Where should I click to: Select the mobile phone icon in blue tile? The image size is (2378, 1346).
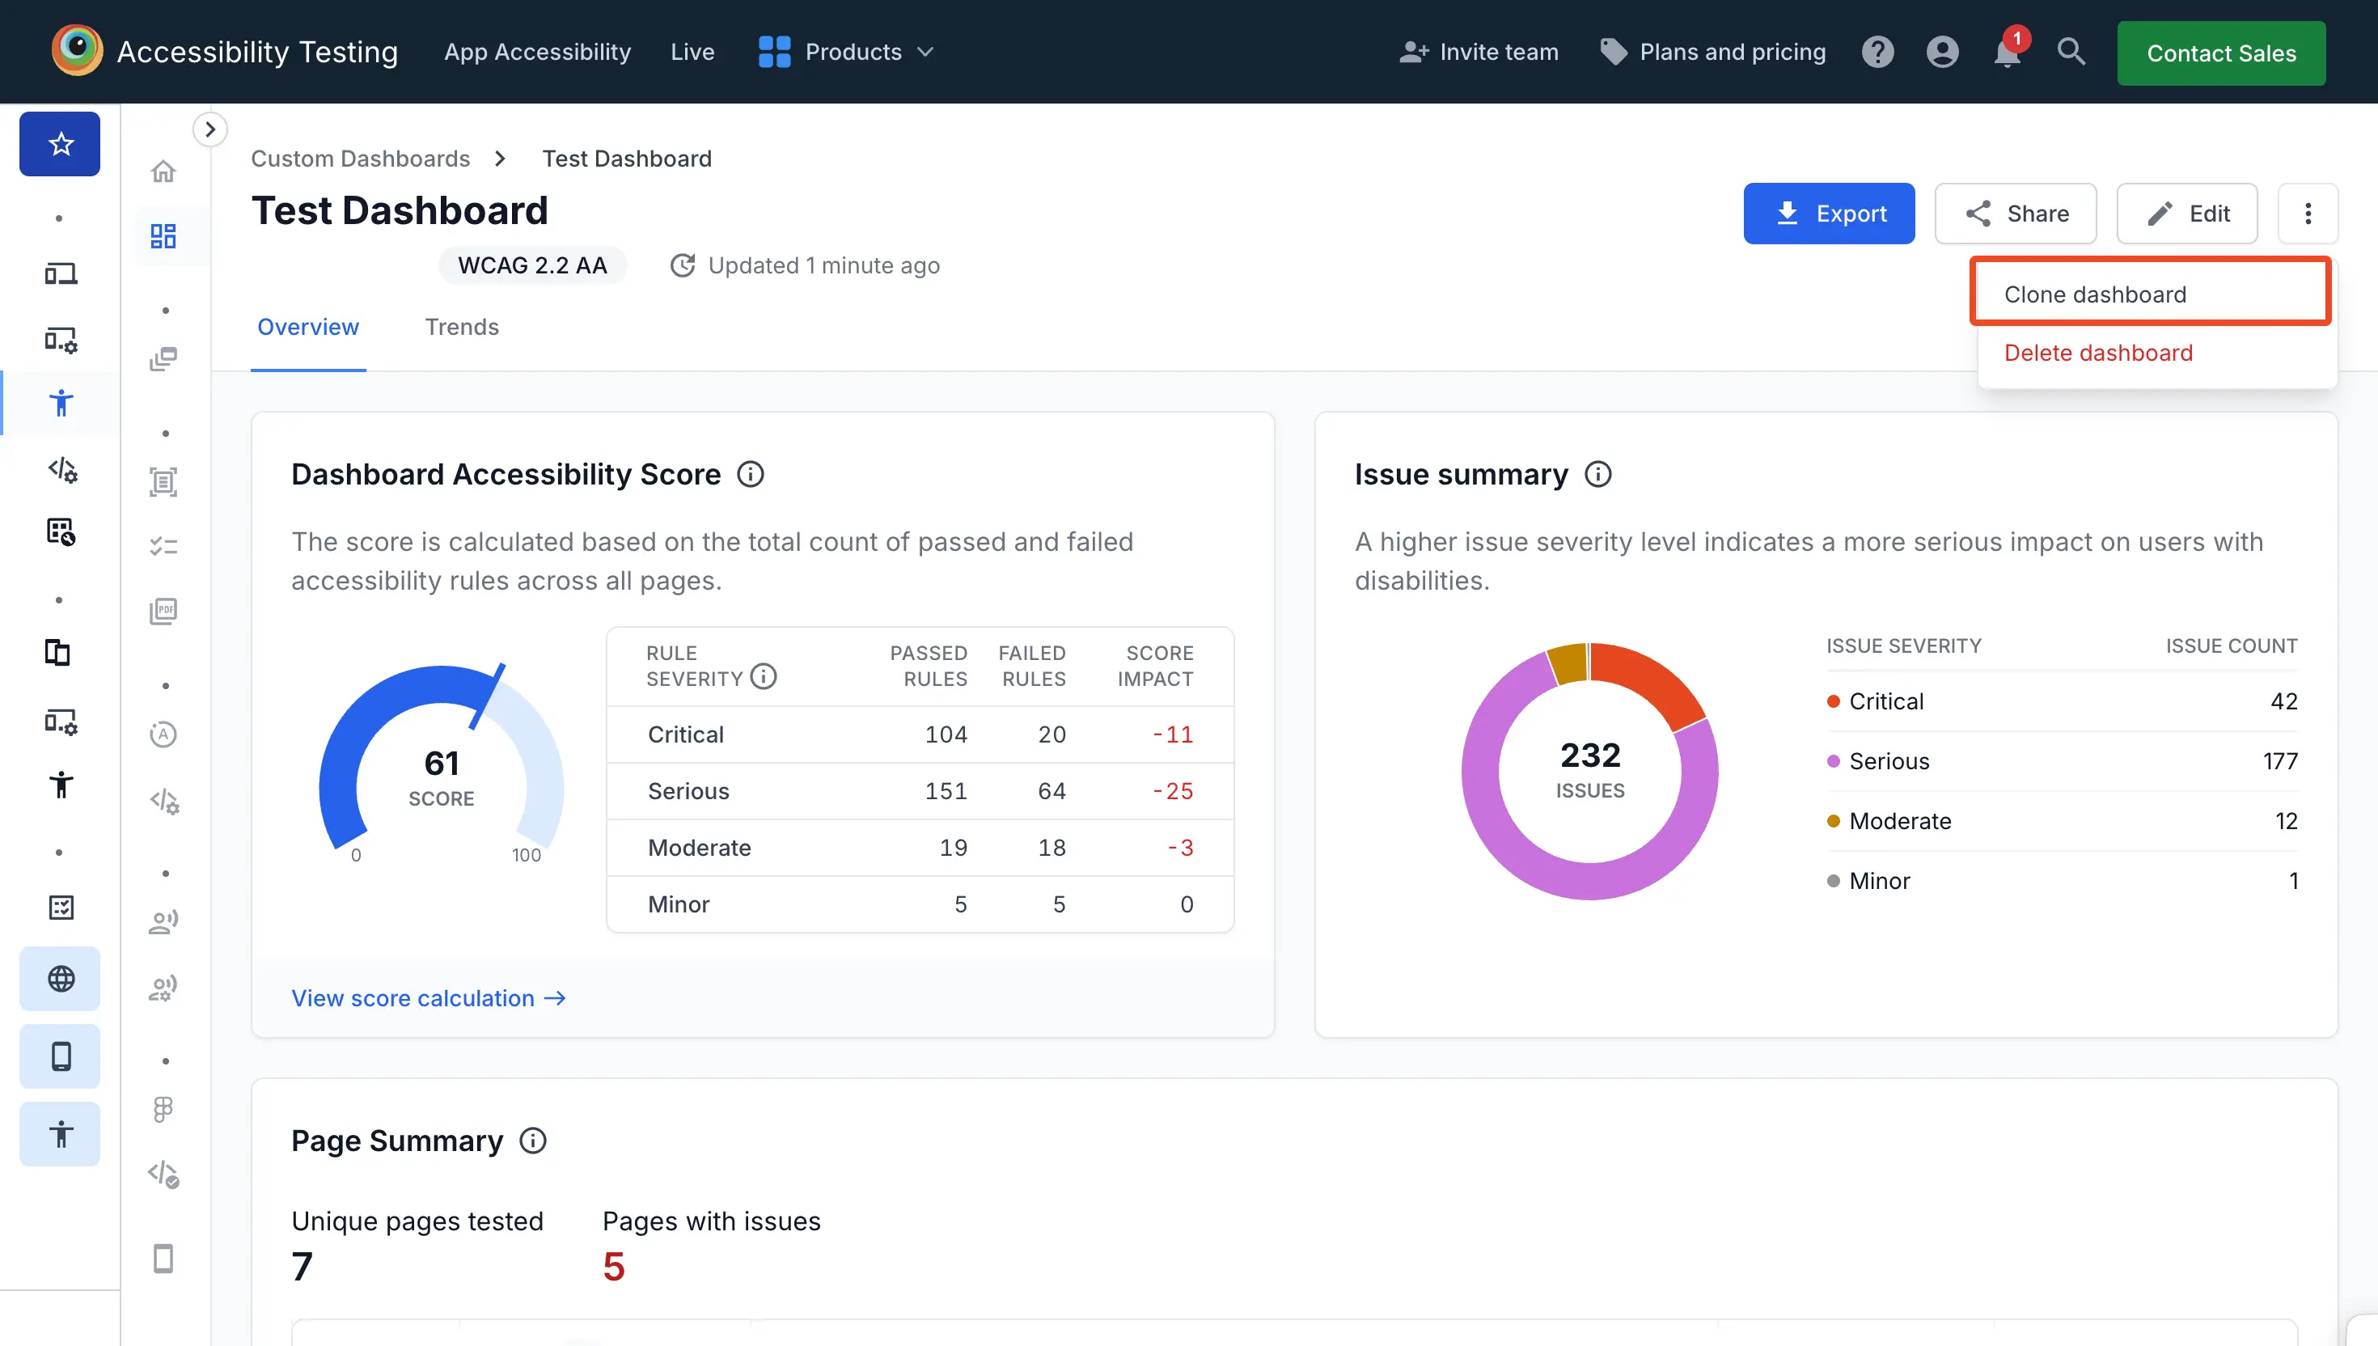click(60, 1056)
